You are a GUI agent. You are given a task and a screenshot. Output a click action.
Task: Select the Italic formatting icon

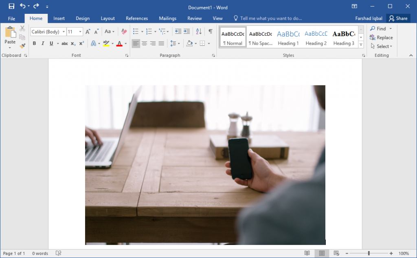tap(43, 43)
